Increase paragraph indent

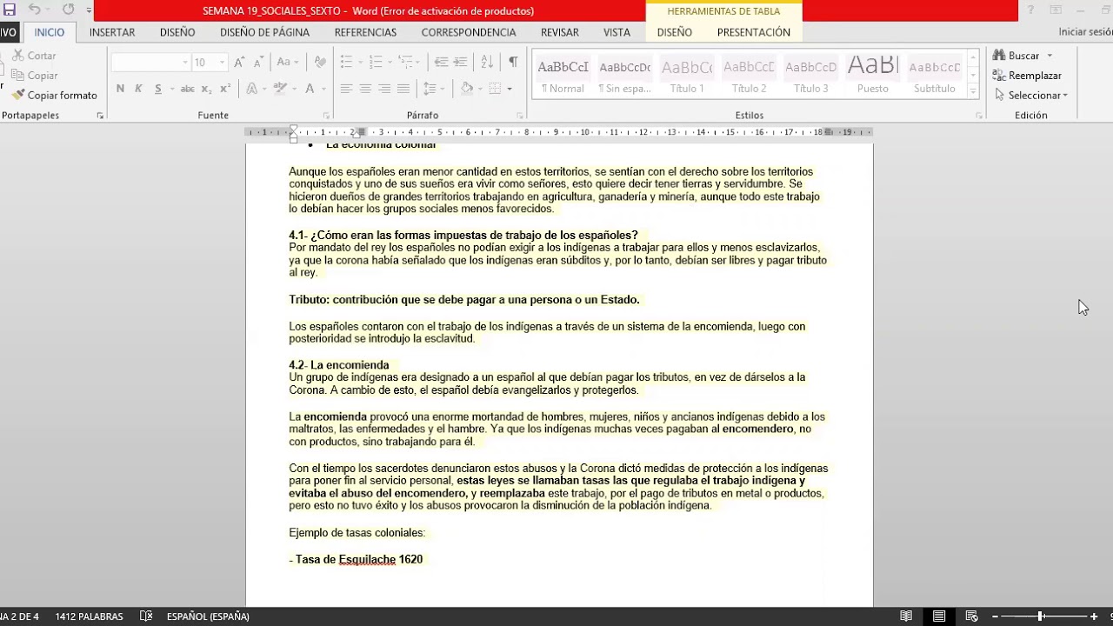459,63
